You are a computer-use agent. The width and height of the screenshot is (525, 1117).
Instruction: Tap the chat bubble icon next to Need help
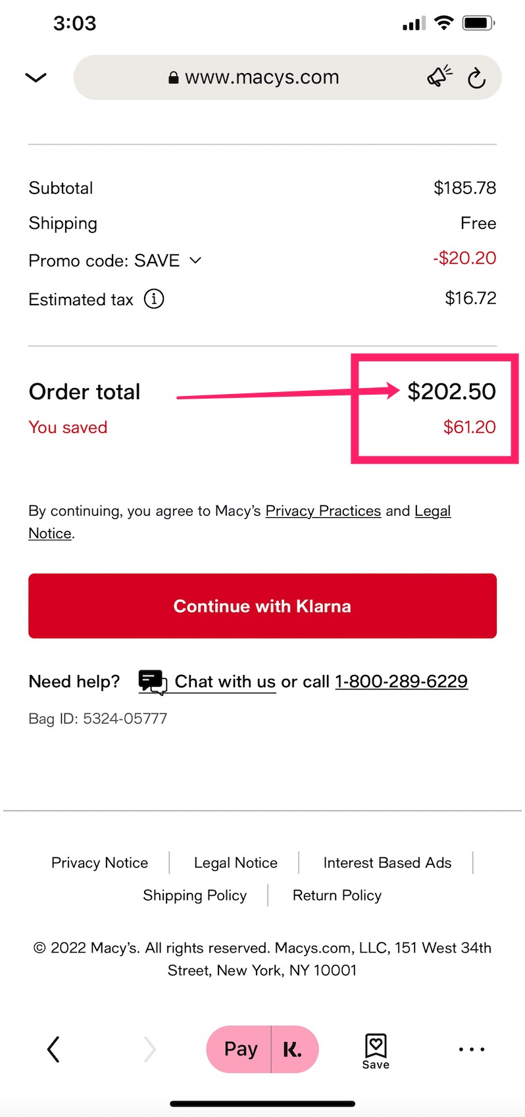(x=151, y=680)
